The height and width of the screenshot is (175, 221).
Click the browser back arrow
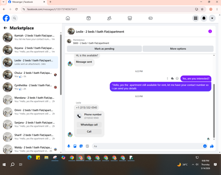pyautogui.click(x=4, y=9)
